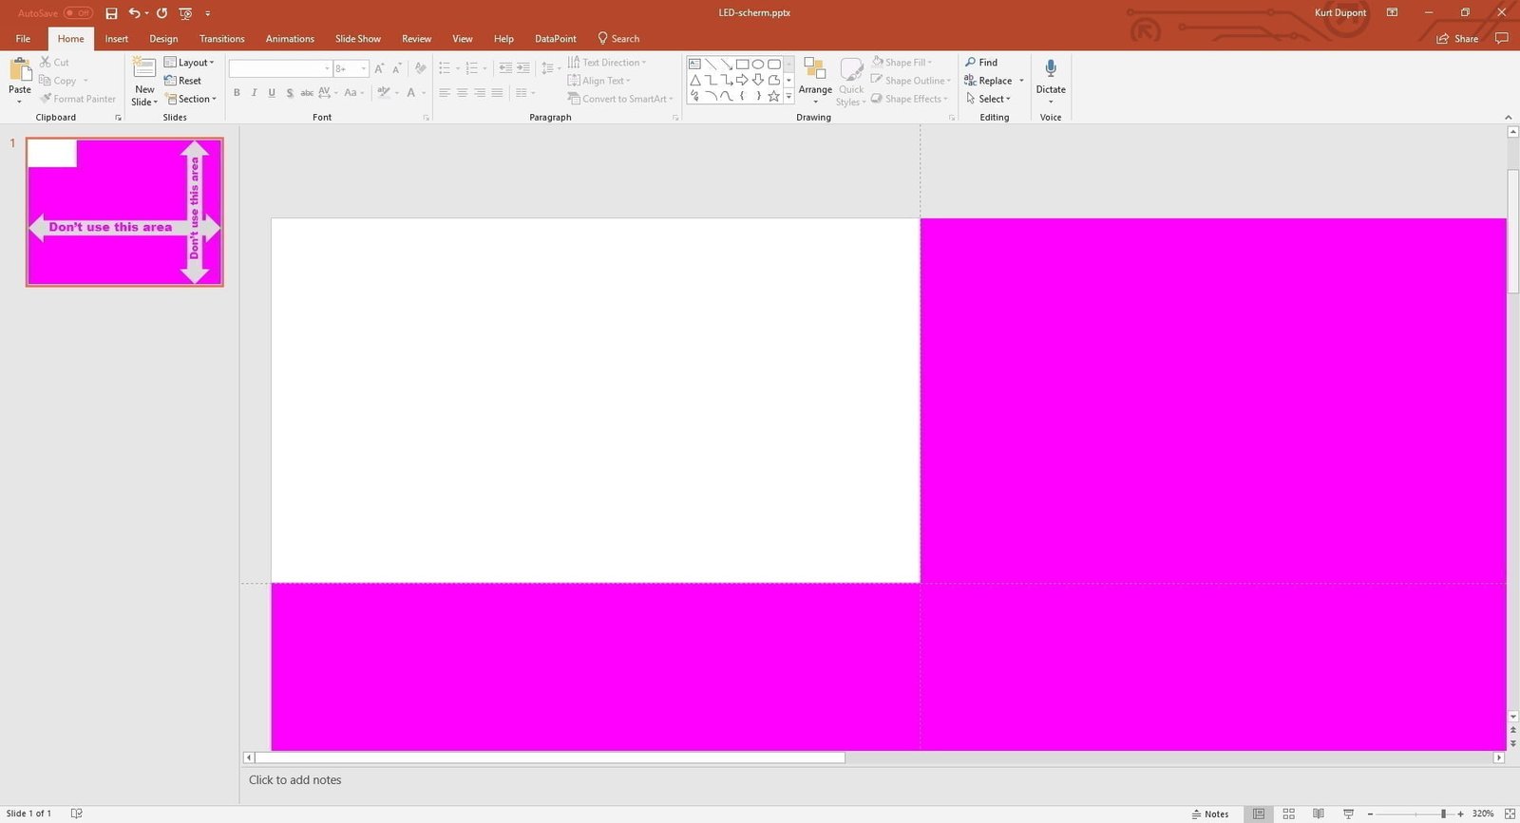Open the Section dropdown

(191, 99)
